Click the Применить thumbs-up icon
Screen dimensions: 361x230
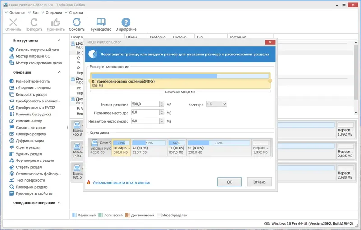tap(56, 23)
